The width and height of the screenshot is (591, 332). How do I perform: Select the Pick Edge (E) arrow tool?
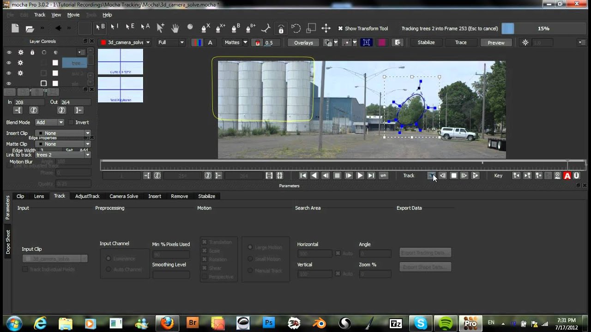coord(130,28)
